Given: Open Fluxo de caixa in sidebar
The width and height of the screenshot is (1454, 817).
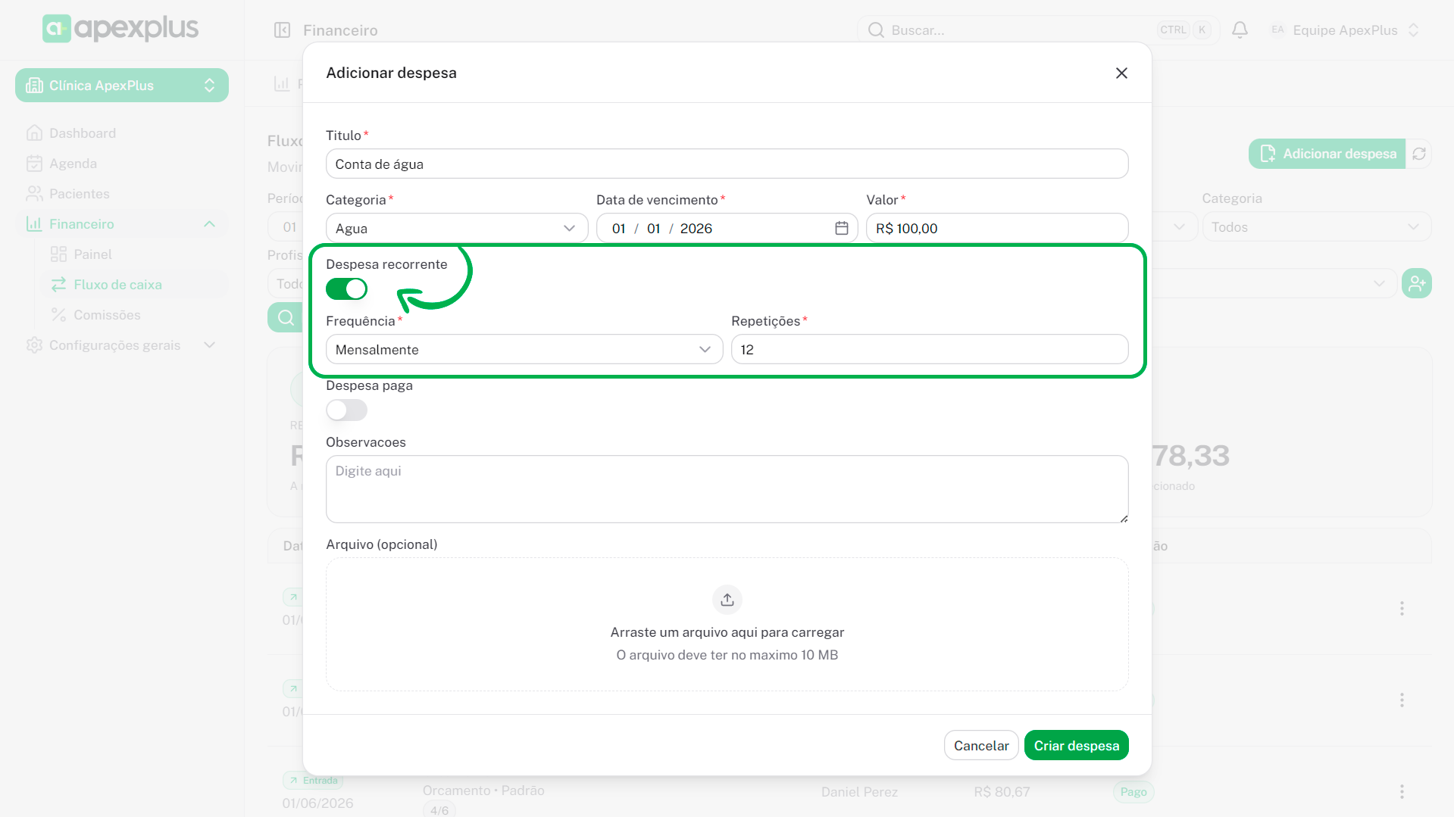Looking at the screenshot, I should [x=117, y=285].
